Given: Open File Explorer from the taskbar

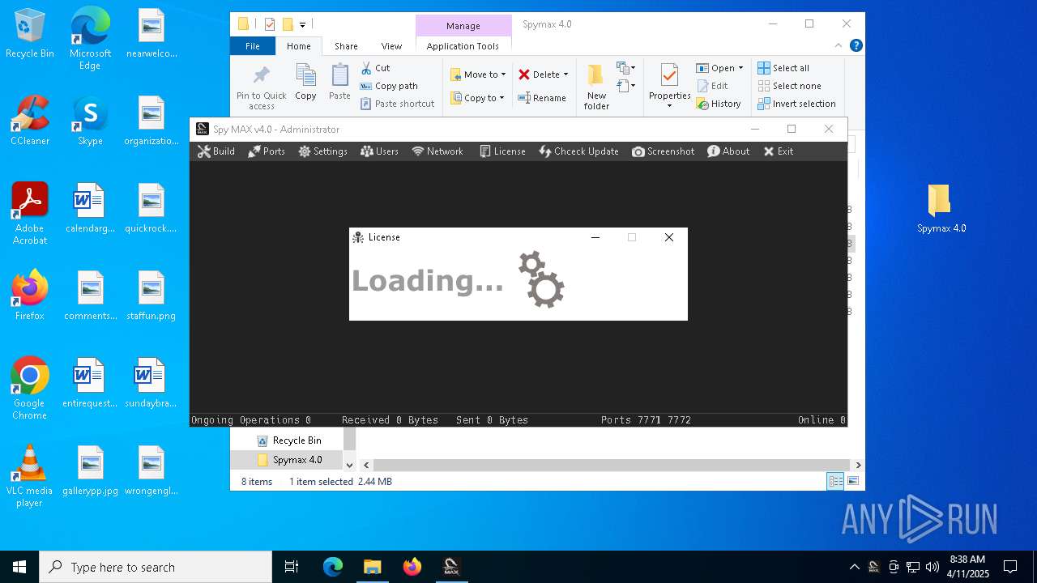Looking at the screenshot, I should click(372, 567).
